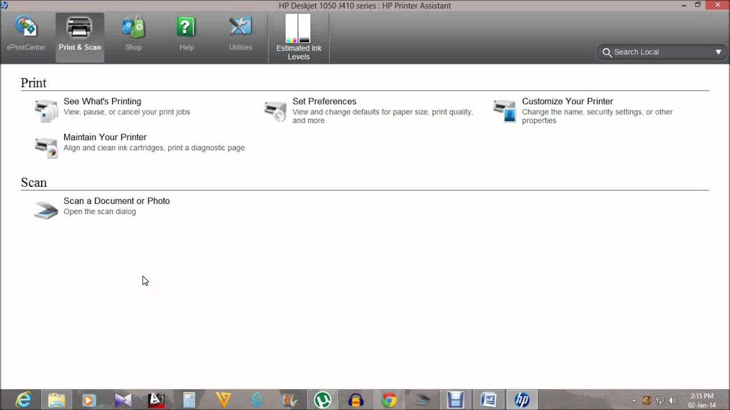Click the HP logo in title bar
The height and width of the screenshot is (410, 730).
[5, 5]
